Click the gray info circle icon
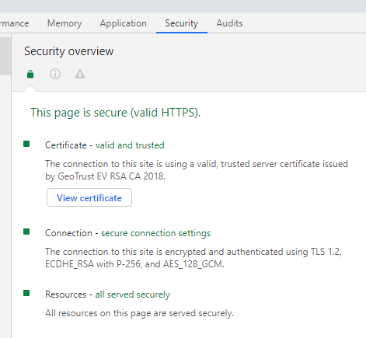 [x=55, y=74]
